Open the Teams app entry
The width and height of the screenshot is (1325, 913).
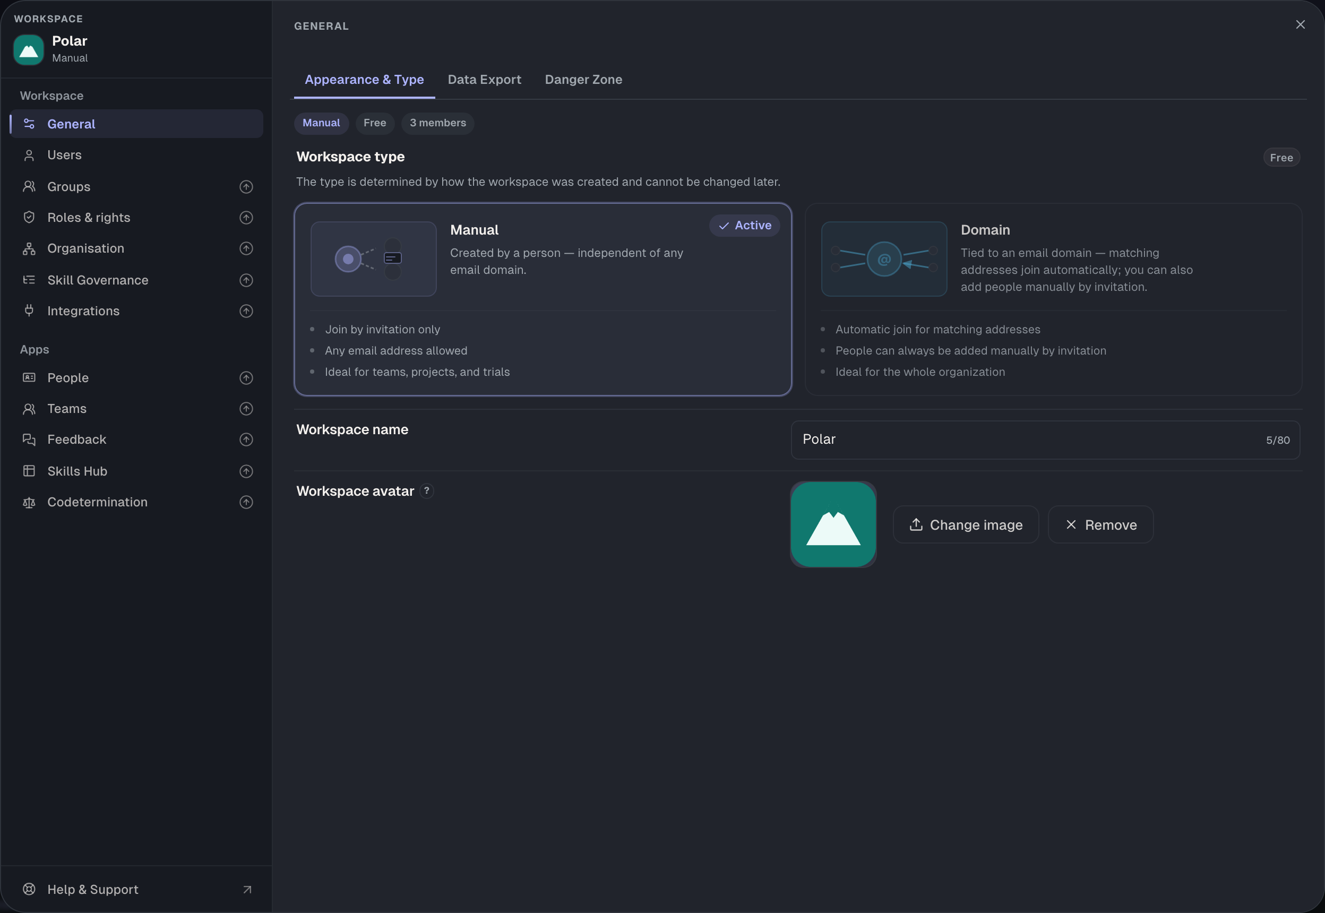point(136,408)
